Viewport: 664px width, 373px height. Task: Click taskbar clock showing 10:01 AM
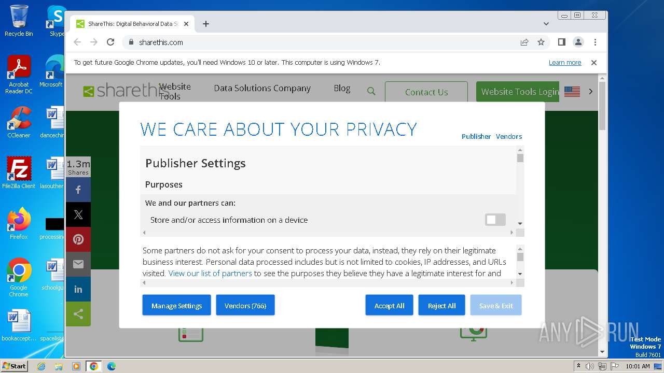[x=638, y=366]
